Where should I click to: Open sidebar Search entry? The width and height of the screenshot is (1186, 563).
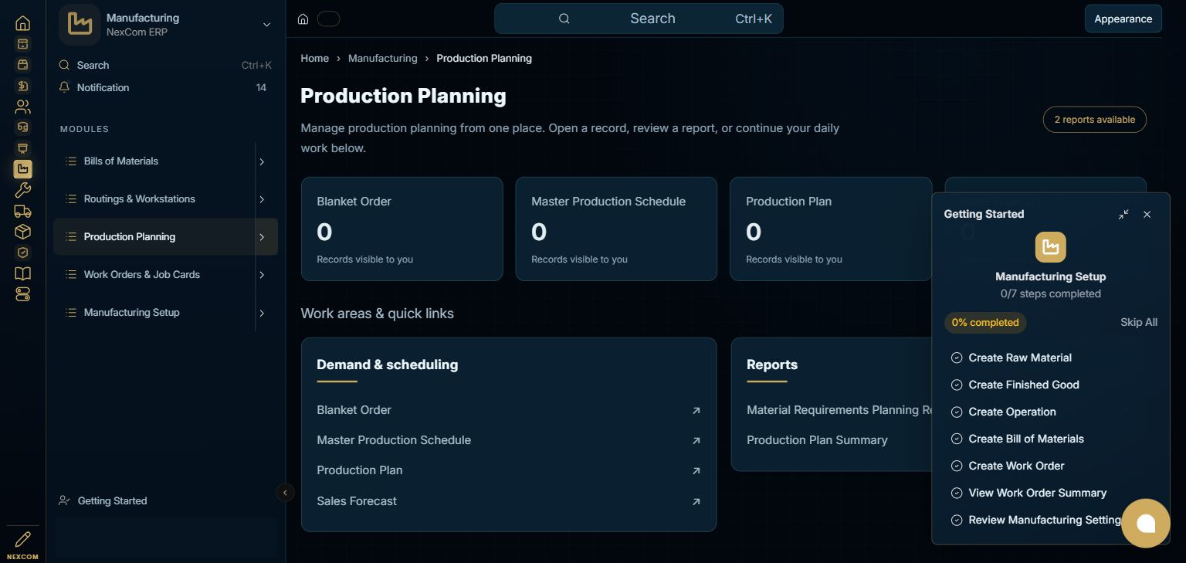pos(165,66)
